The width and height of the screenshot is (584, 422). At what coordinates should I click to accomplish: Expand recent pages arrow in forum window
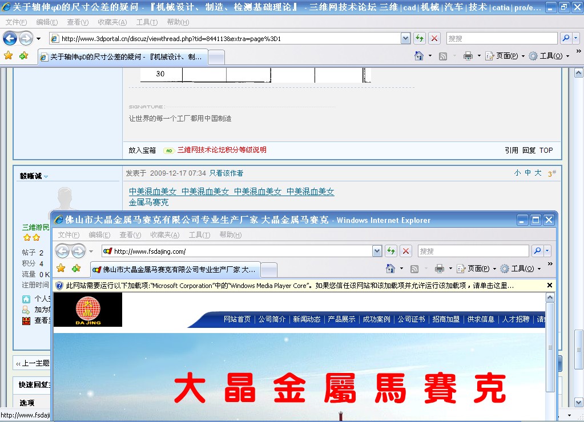(38, 38)
